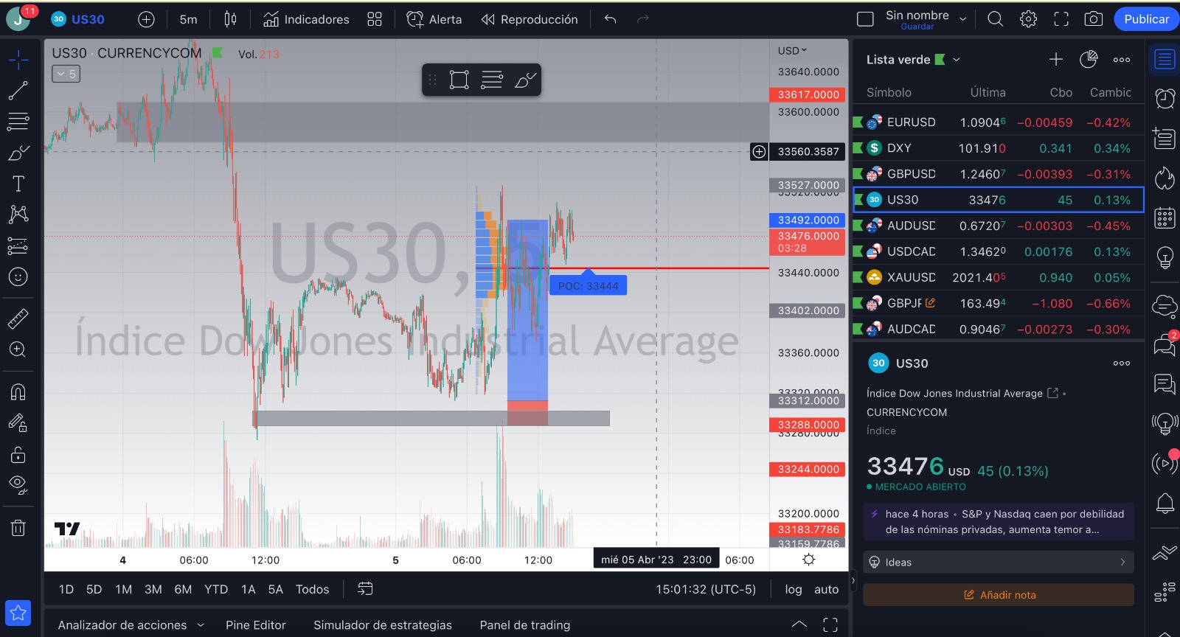This screenshot has height=637, width=1180.
Task: Lock all drawing tools
Action: tap(18, 454)
